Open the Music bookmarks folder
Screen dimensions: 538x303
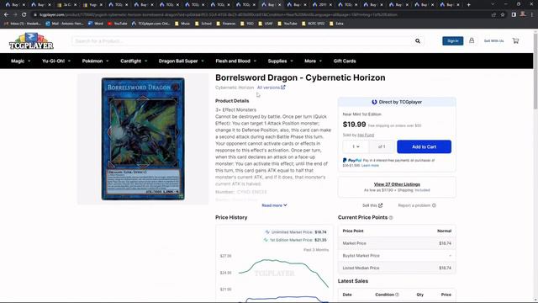pyautogui.click(x=182, y=24)
